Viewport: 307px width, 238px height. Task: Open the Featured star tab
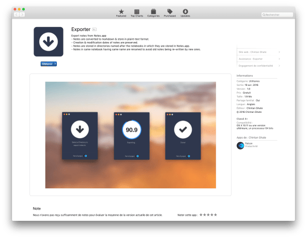pyautogui.click(x=121, y=13)
